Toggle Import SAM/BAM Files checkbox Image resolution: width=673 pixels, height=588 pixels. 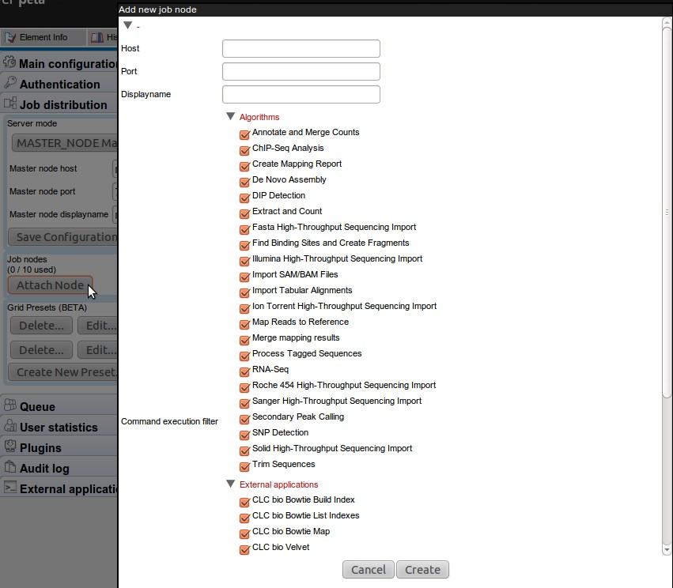(244, 277)
